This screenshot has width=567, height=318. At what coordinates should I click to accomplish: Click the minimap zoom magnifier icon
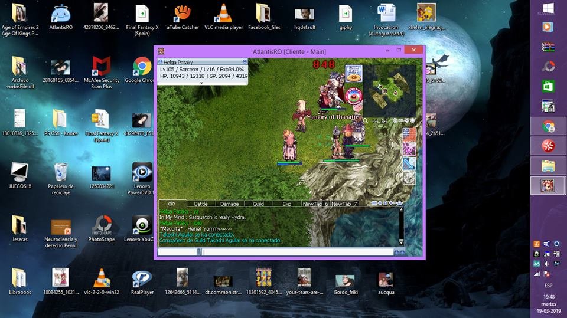point(366,121)
